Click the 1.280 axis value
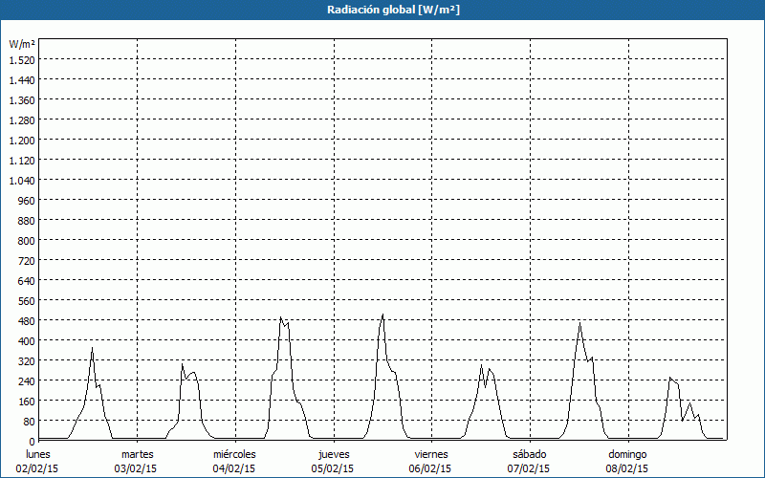This screenshot has height=478, width=765. click(22, 120)
